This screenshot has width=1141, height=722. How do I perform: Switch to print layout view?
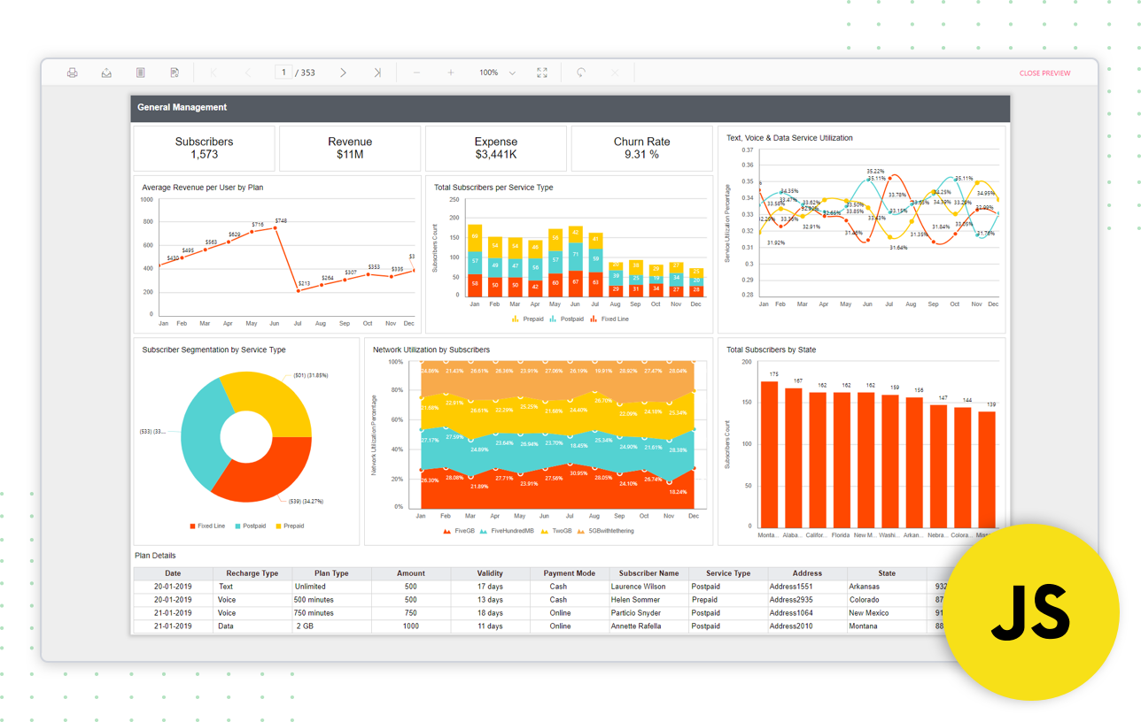[x=140, y=72]
